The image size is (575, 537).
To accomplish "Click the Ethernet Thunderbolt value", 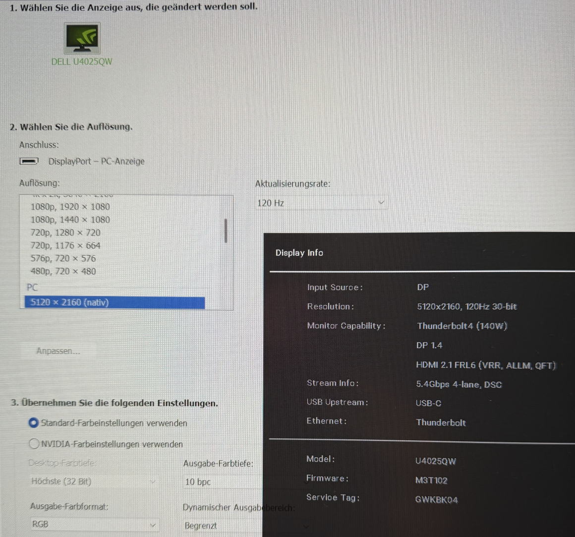I will click(441, 422).
